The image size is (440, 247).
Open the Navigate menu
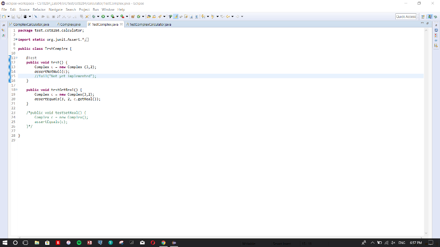[x=55, y=9]
